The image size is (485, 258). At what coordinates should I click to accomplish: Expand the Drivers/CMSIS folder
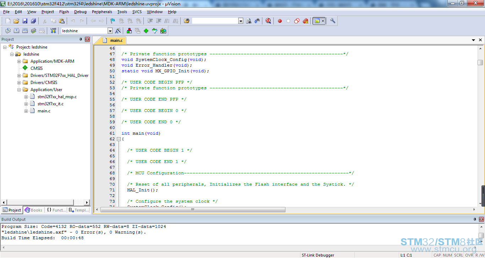(x=19, y=83)
